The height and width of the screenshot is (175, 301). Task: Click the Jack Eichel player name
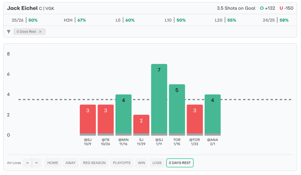pyautogui.click(x=22, y=8)
